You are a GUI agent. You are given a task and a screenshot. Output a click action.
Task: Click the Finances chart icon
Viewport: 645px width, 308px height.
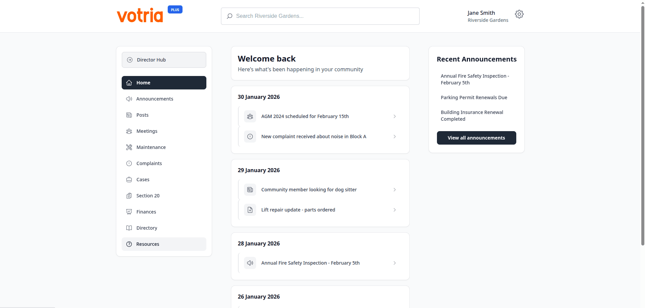pos(129,212)
